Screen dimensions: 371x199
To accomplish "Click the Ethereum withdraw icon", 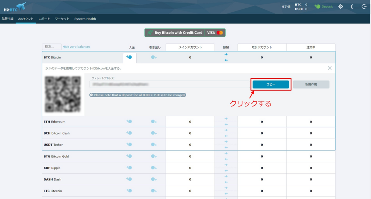I will pos(154,121).
